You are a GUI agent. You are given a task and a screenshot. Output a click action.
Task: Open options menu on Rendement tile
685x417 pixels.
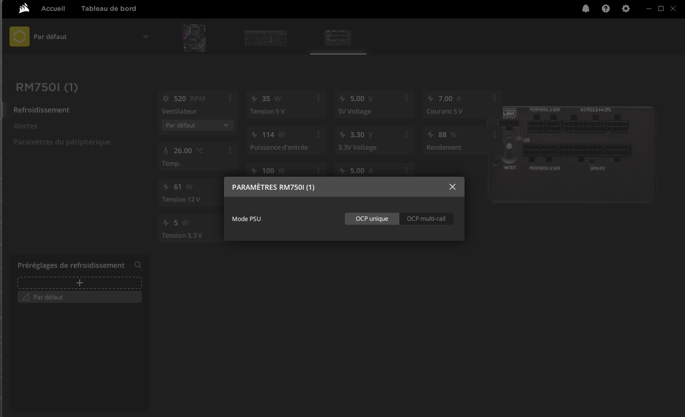point(495,135)
